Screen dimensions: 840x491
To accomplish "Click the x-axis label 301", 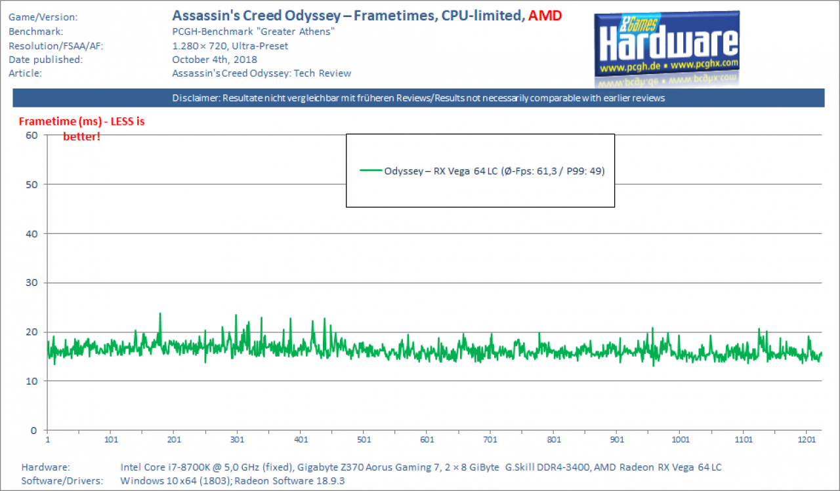I will [x=238, y=440].
